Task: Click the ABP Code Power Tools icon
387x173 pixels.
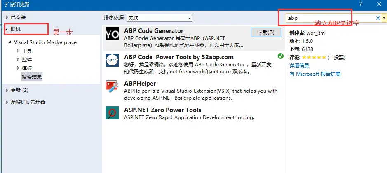Action: point(112,60)
